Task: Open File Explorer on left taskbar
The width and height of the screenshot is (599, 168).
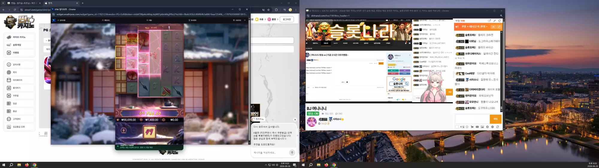Action: pyautogui.click(x=19, y=165)
